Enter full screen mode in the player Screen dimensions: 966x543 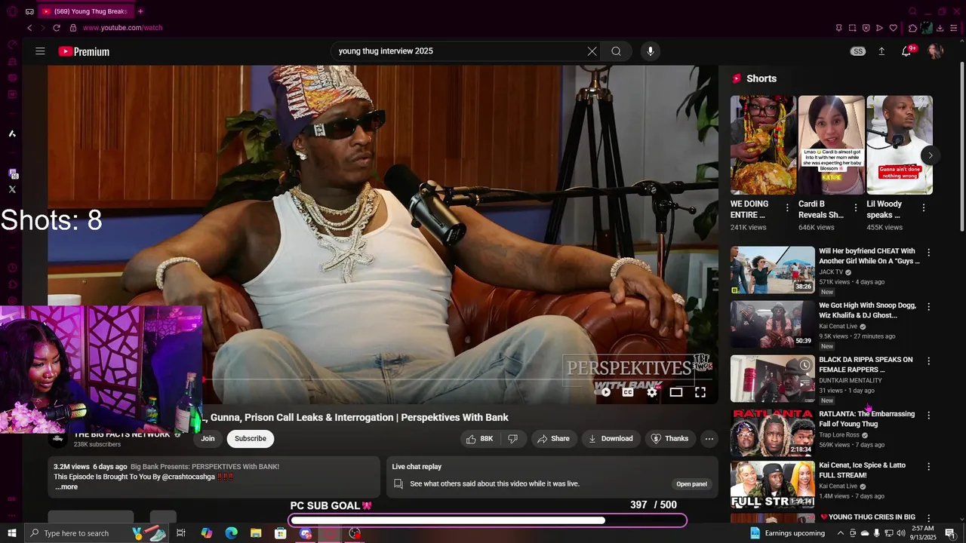click(x=700, y=392)
